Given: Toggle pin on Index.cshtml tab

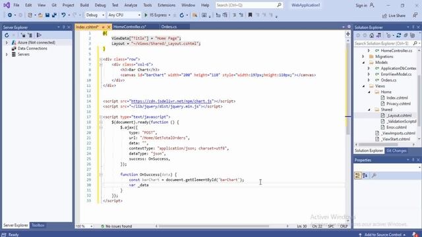Looking at the screenshot, I should click(x=103, y=27).
